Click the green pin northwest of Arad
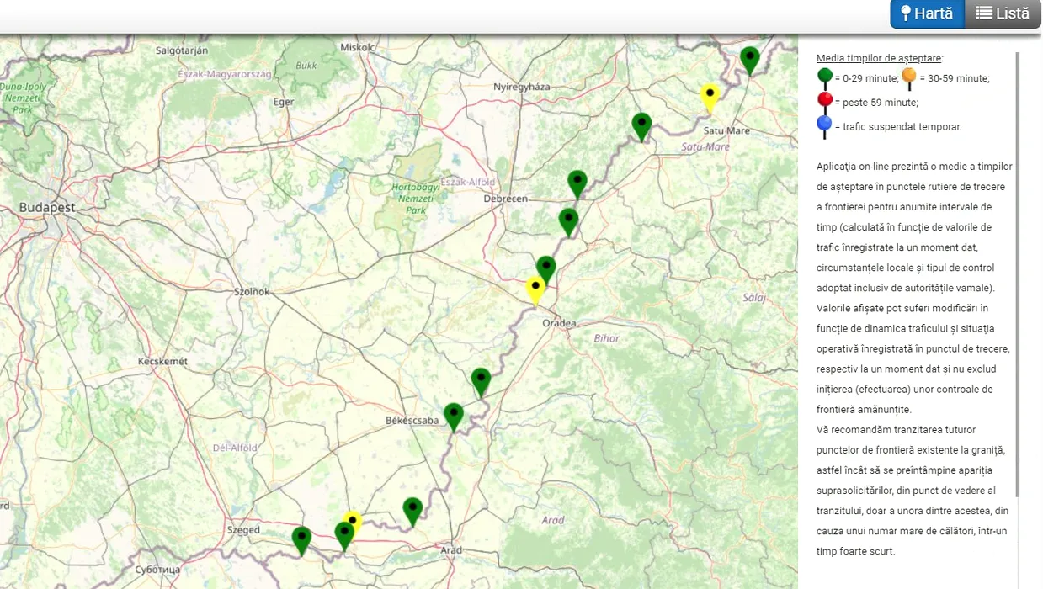 click(412, 512)
